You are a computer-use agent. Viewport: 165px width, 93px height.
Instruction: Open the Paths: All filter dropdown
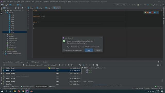point(54,65)
